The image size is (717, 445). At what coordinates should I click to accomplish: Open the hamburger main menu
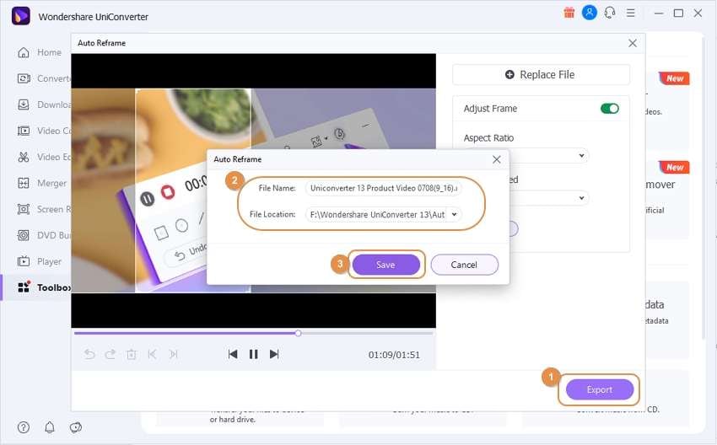click(631, 13)
